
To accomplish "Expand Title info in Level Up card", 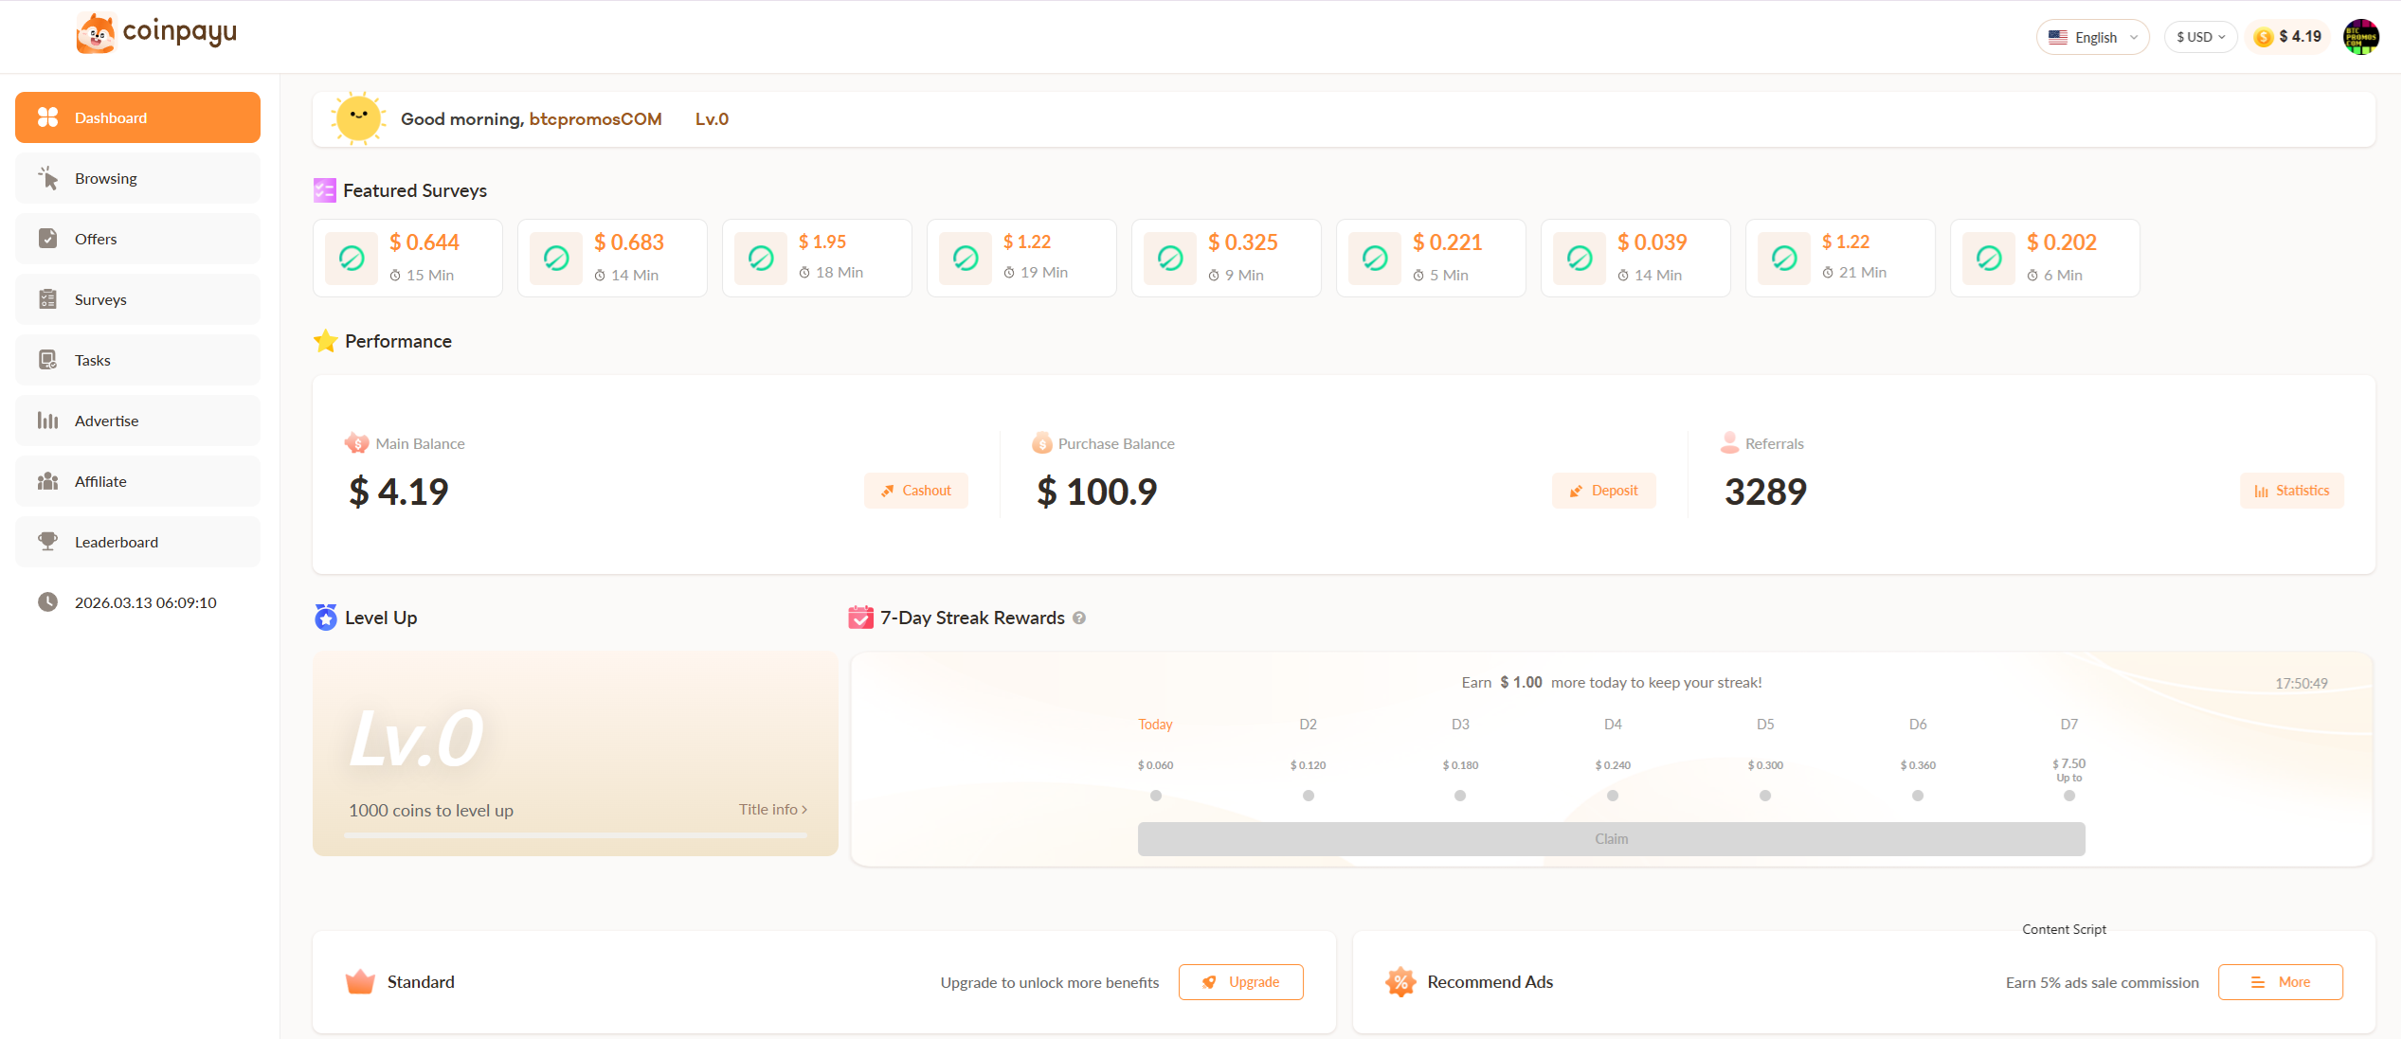I will tap(772, 809).
